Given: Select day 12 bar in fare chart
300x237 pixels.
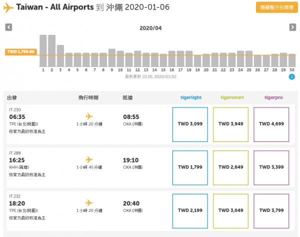Looking at the screenshot, I should pyautogui.click(x=137, y=58).
